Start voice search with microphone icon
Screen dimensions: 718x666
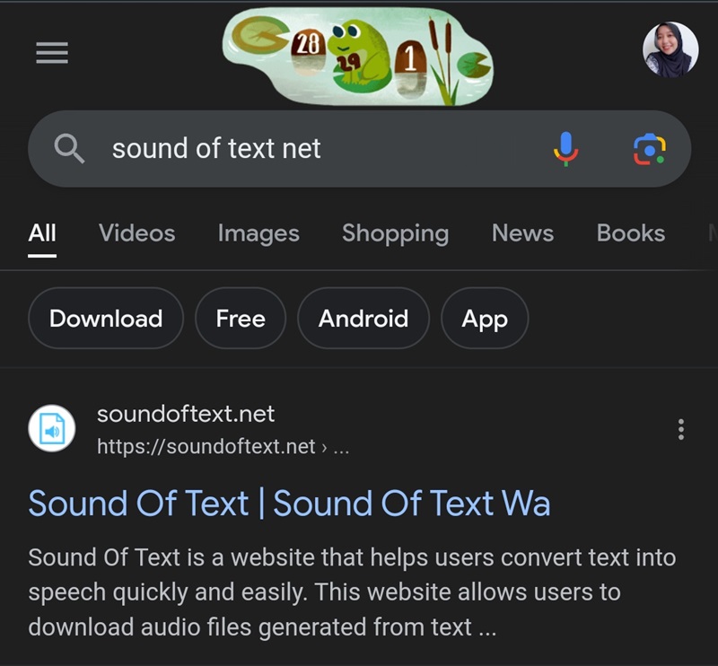566,148
